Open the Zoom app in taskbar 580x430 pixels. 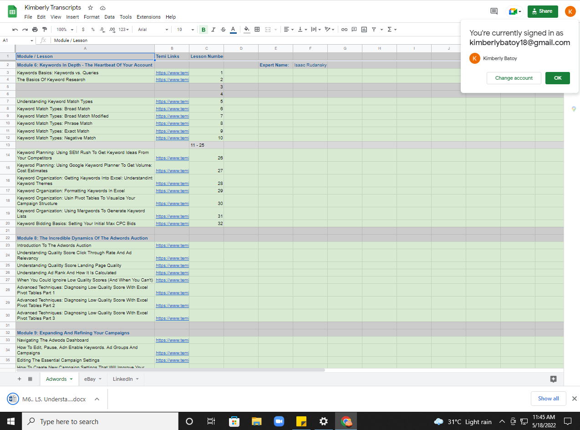click(279, 421)
